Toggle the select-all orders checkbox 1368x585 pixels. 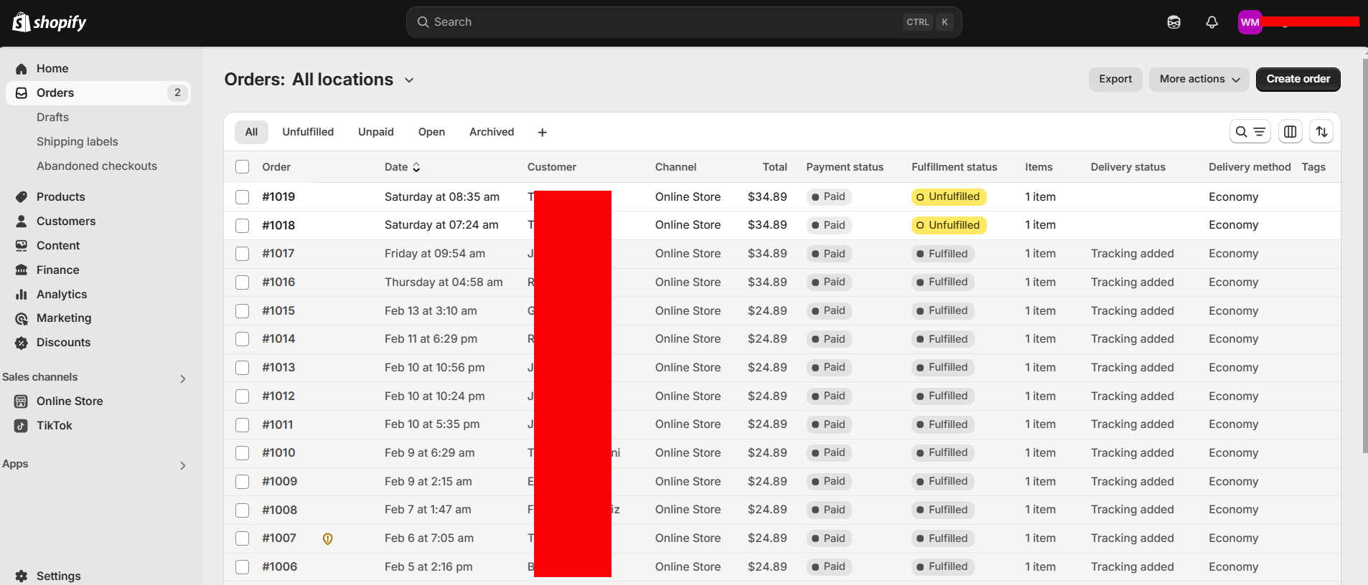coord(243,167)
